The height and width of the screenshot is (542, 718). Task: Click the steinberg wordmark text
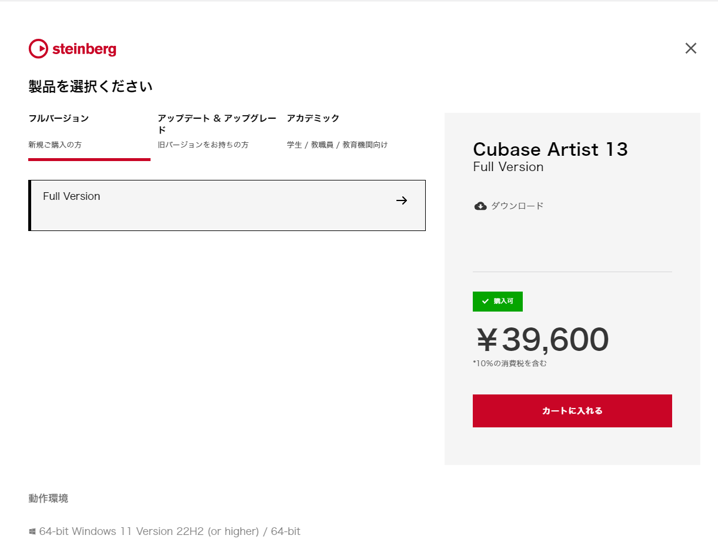click(84, 49)
